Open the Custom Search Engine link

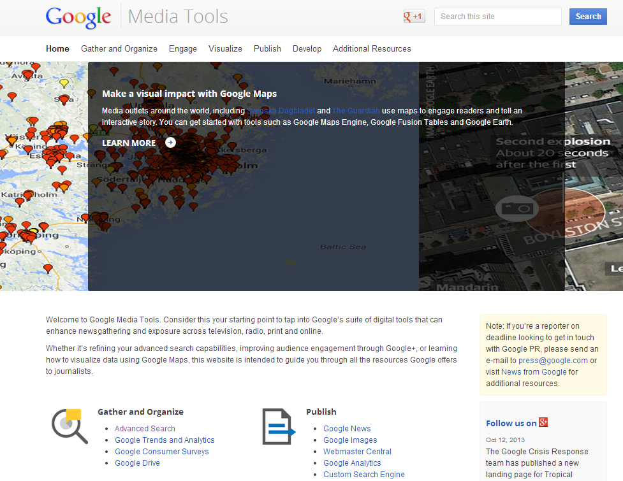[364, 475]
